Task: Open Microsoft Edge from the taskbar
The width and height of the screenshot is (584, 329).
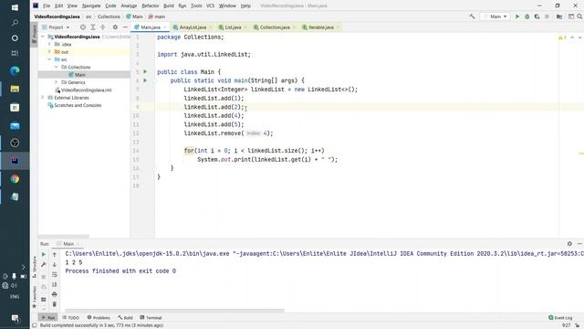Action: coord(15,70)
